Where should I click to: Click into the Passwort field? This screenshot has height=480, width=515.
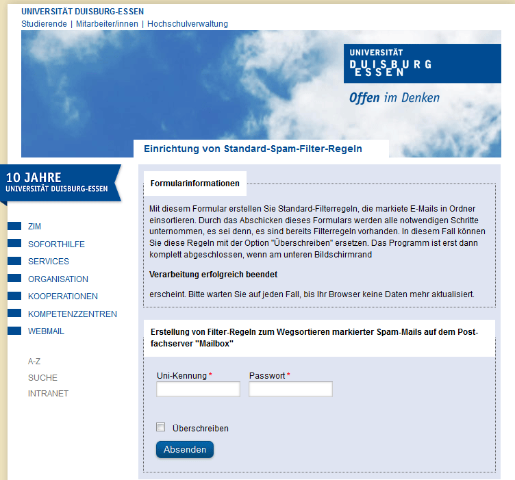pos(290,390)
